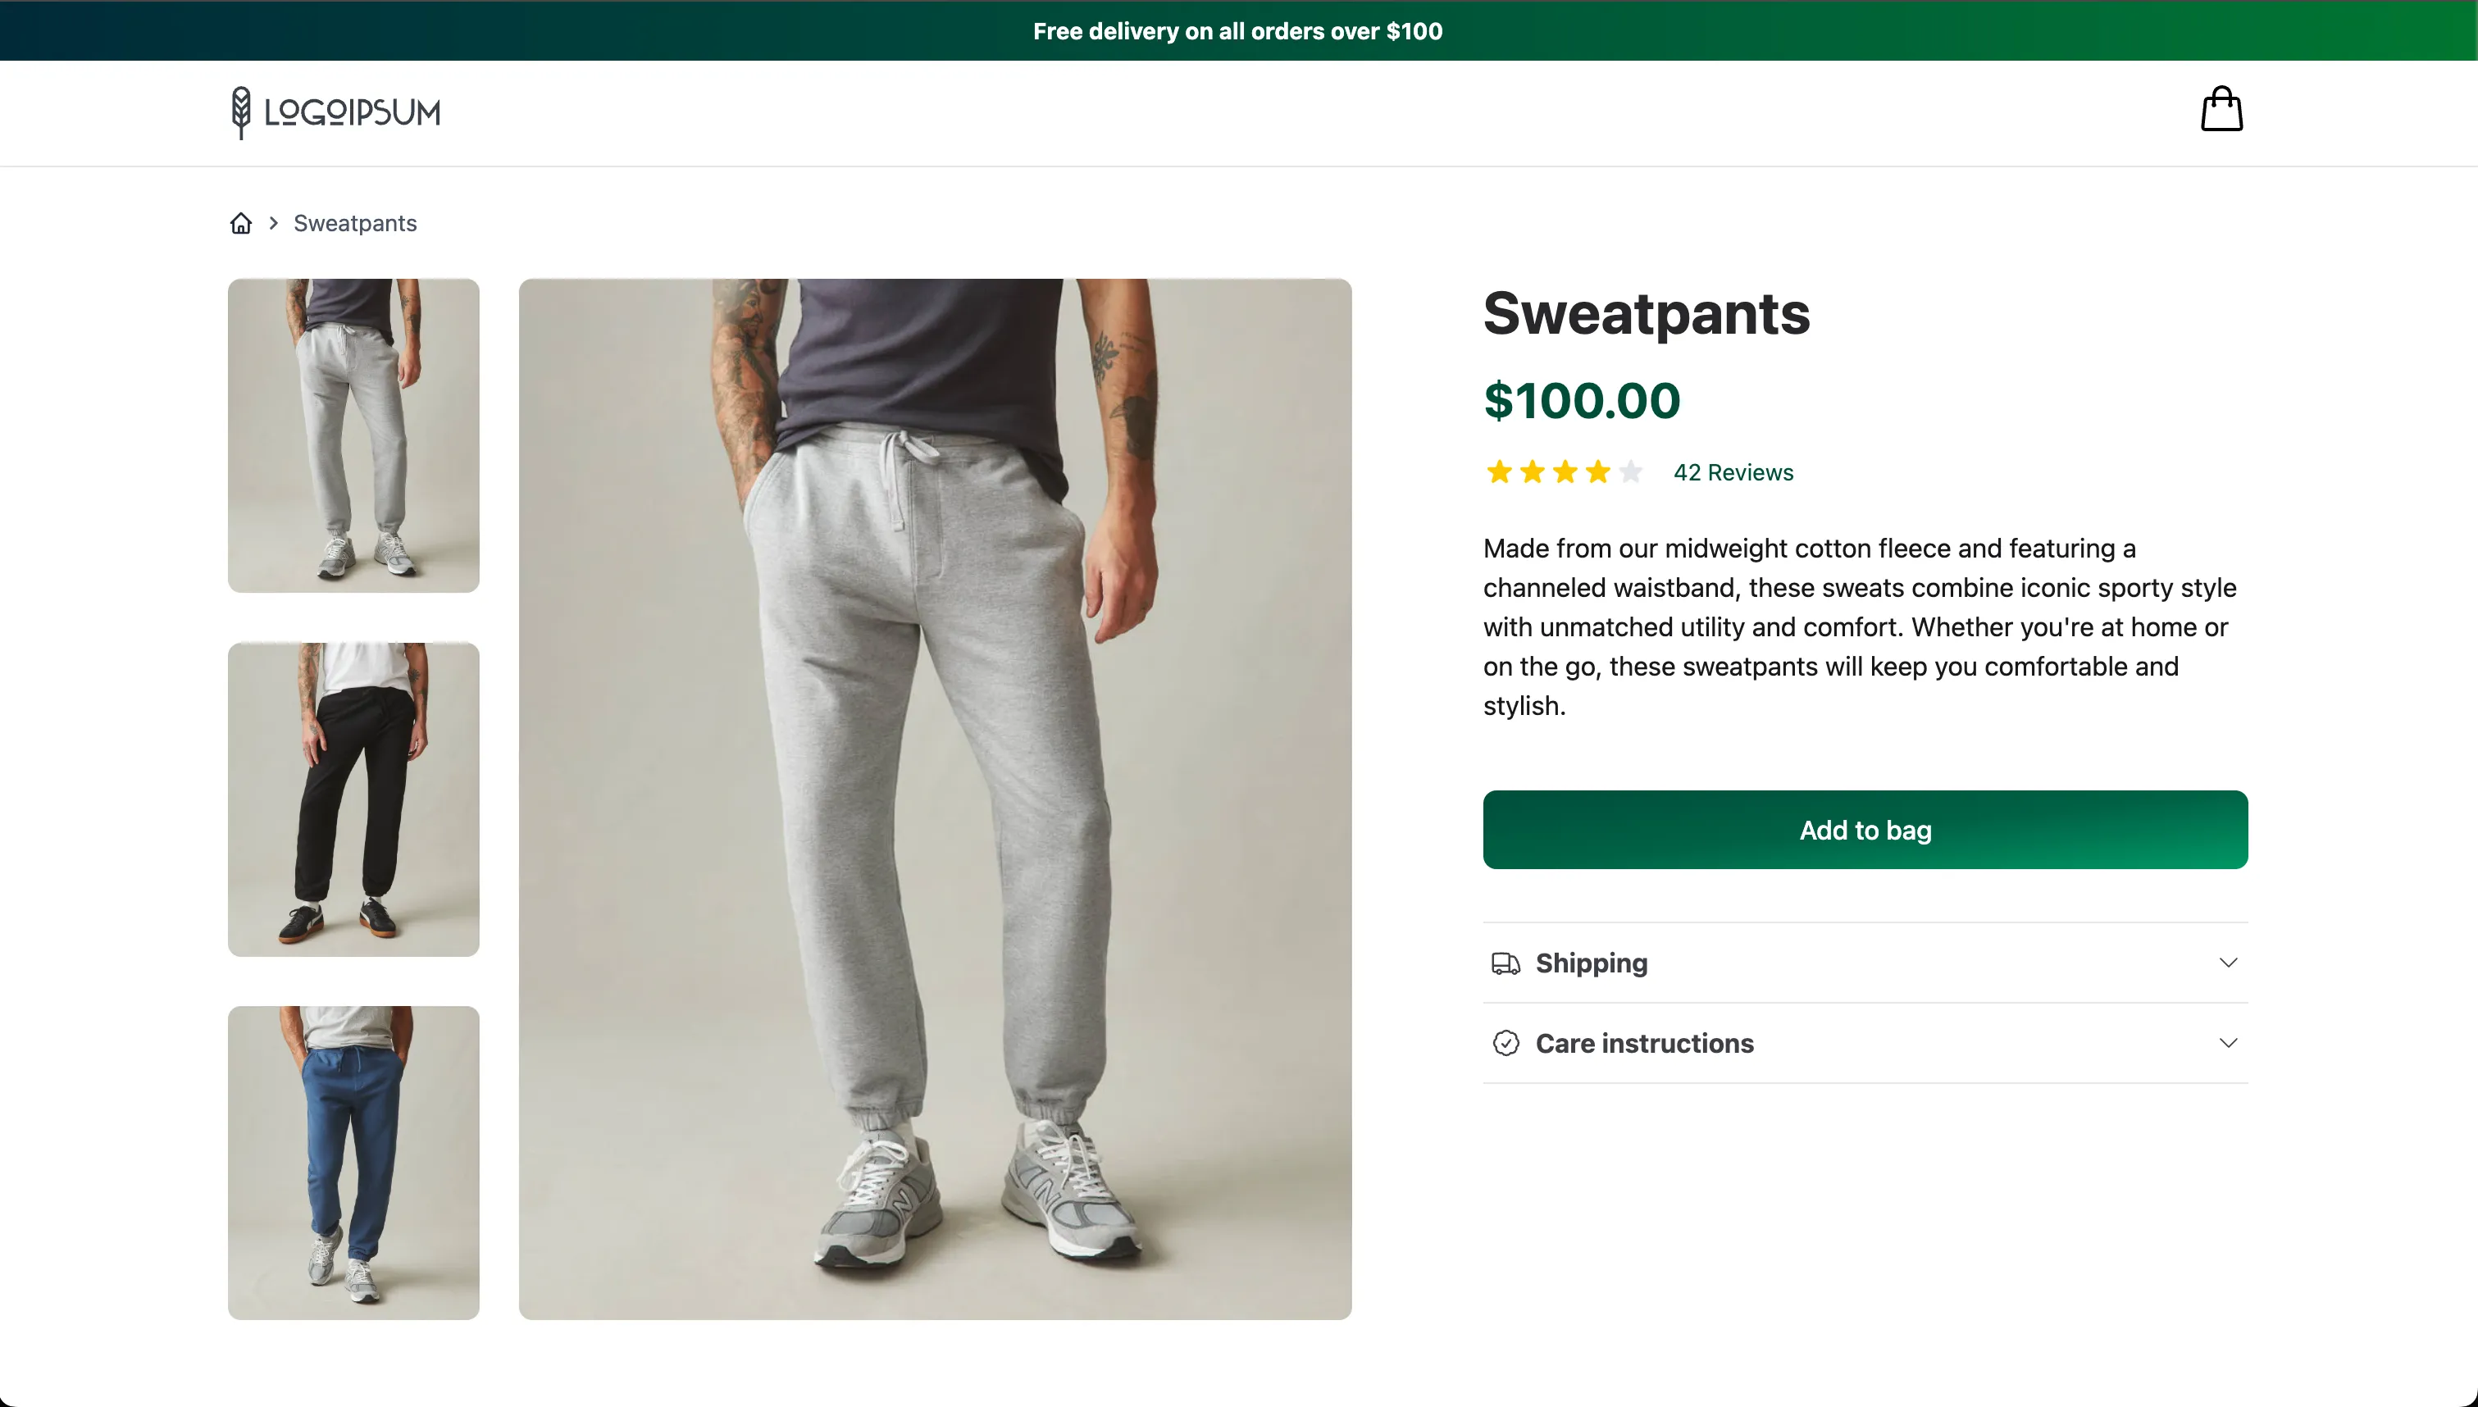Viewport: 2478px width, 1407px height.
Task: Open the Care instructions accordion heading
Action: [1644, 1044]
